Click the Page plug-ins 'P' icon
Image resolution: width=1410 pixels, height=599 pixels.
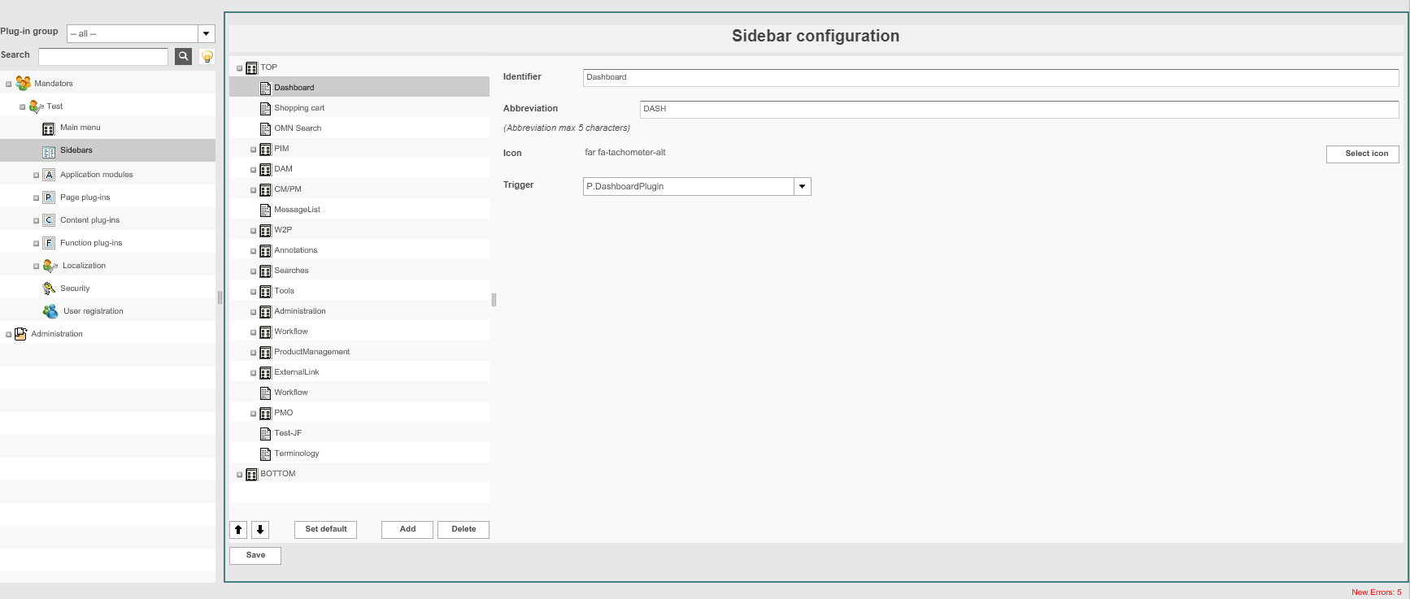pyautogui.click(x=49, y=197)
